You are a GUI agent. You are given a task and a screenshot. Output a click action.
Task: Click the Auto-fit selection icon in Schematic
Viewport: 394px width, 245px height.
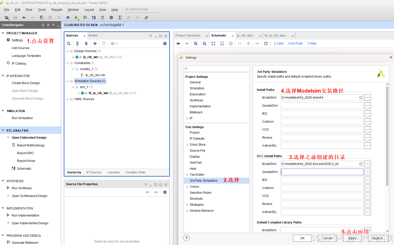click(222, 44)
